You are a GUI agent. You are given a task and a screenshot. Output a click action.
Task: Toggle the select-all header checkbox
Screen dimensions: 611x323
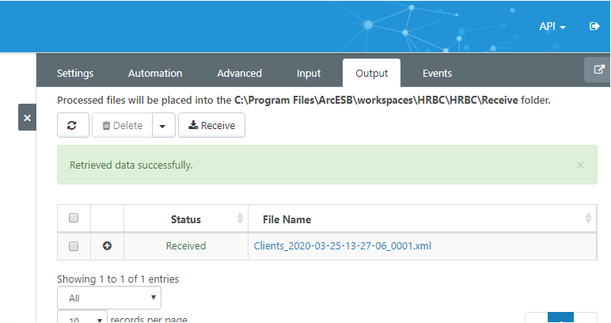(x=74, y=218)
